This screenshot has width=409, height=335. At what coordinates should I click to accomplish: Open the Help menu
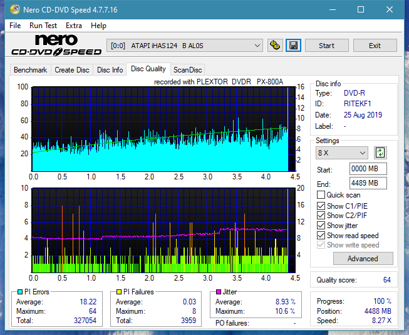pyautogui.click(x=98, y=26)
